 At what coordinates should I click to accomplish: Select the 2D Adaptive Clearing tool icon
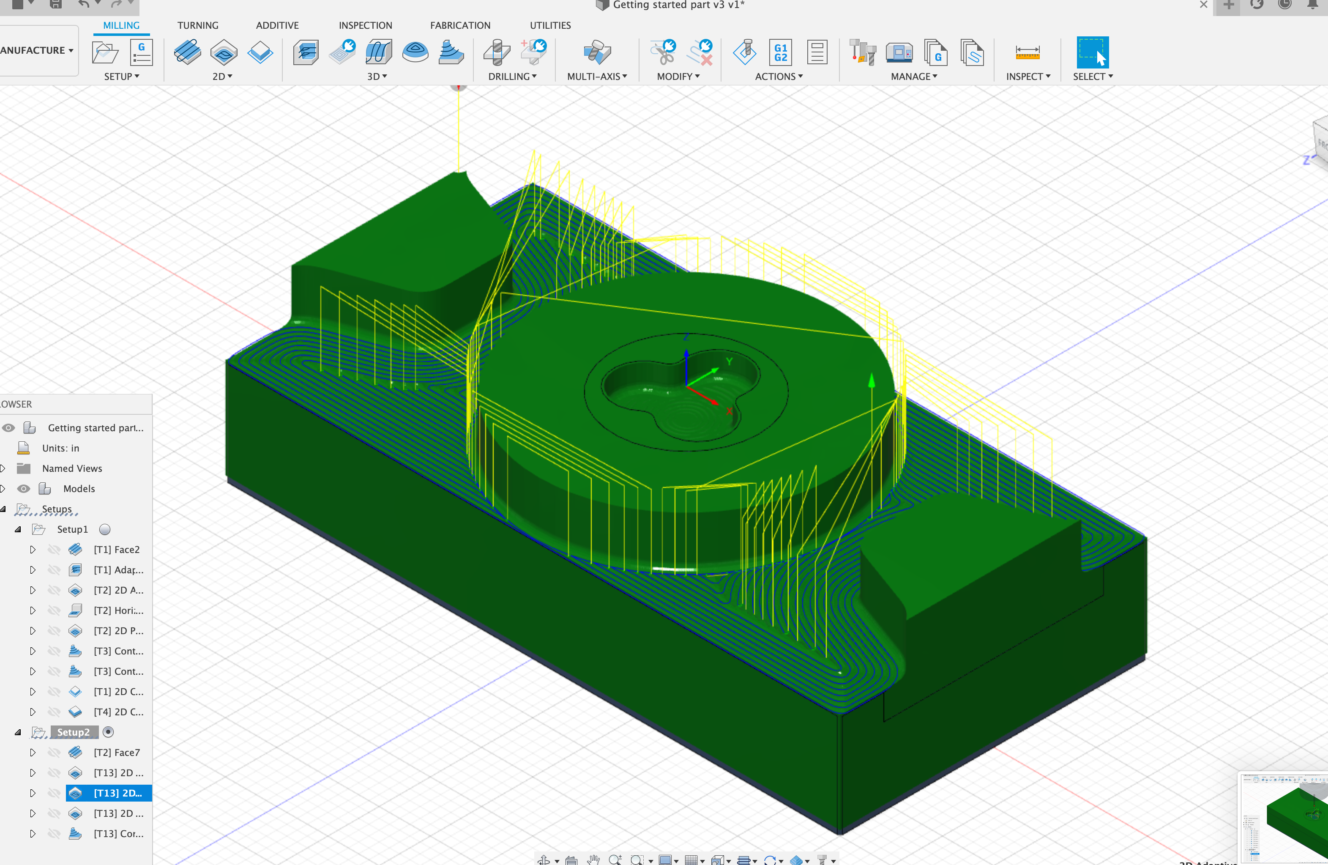click(x=223, y=53)
